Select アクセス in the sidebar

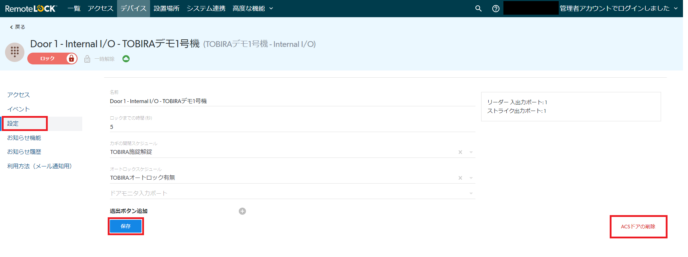[19, 95]
